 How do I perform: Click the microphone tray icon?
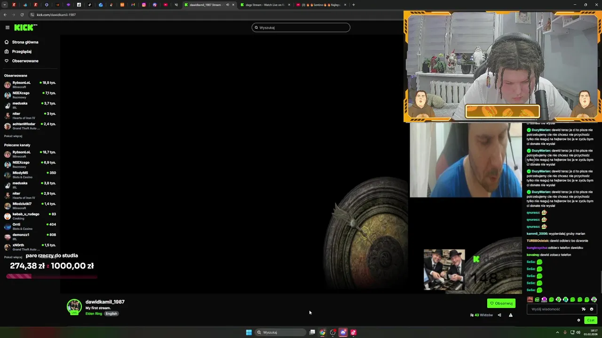[x=565, y=332]
